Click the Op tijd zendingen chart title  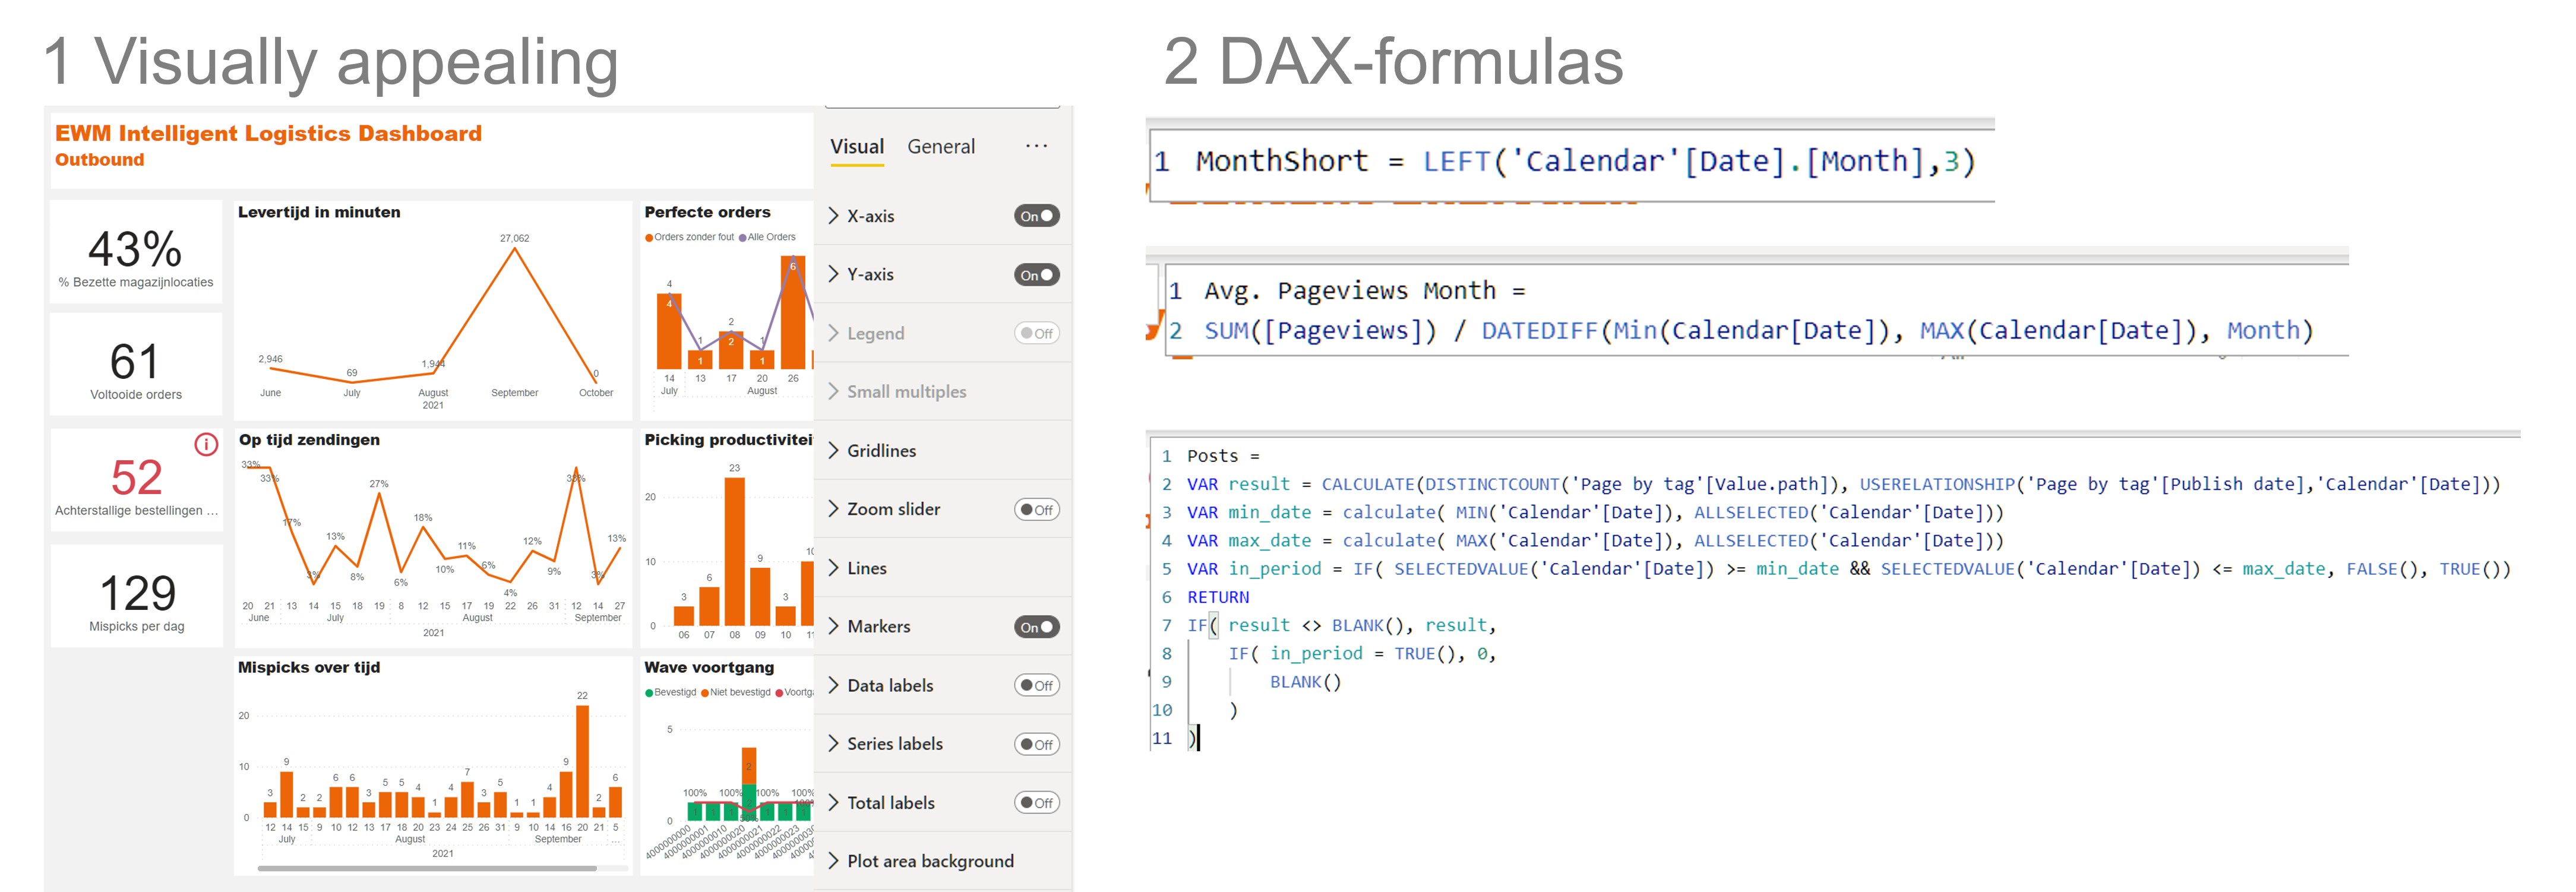[309, 440]
